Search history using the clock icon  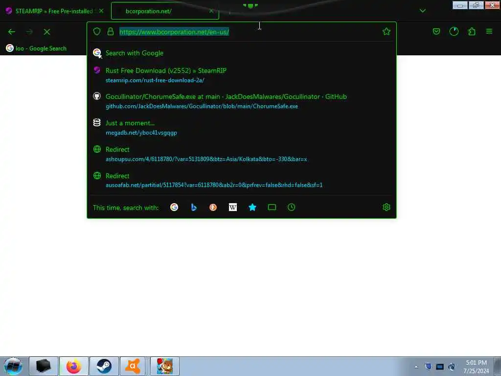pyautogui.click(x=292, y=207)
